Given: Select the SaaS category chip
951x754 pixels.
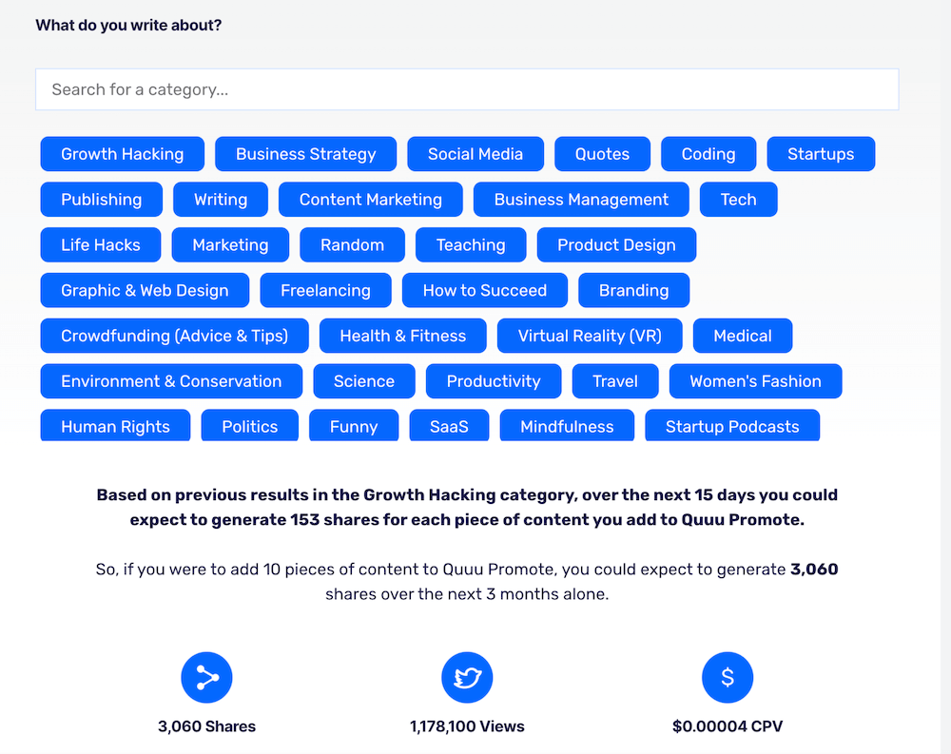Looking at the screenshot, I should [x=449, y=426].
